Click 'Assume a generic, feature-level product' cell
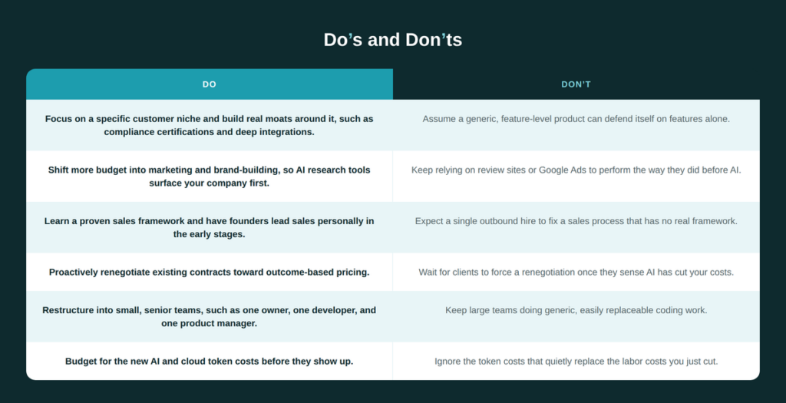Viewport: 786px width, 403px height. coord(576,125)
